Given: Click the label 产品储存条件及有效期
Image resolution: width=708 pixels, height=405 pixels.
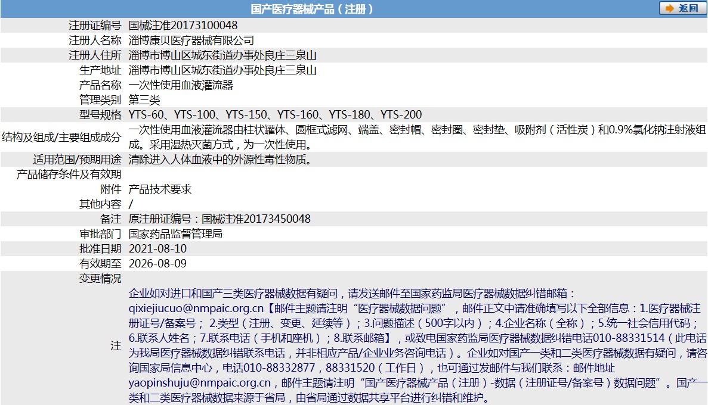Looking at the screenshot, I should (69, 174).
